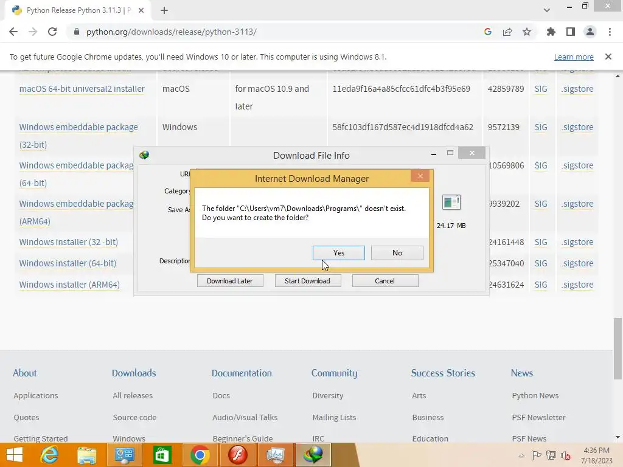
Task: Open Diversity footer link
Action: coord(328,395)
